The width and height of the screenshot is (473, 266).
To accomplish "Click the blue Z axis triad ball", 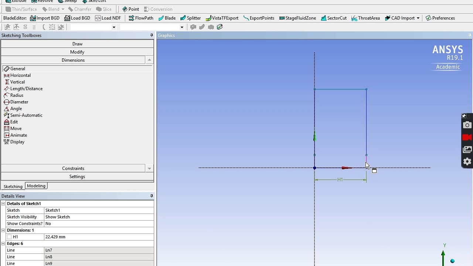I will [x=452, y=261].
